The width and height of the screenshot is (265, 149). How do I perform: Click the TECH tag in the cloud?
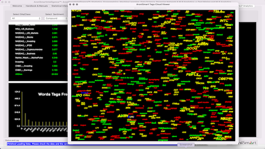[212, 97]
